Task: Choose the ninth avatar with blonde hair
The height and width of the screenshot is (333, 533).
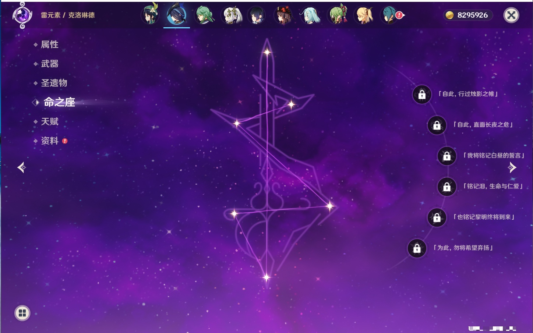Action: (x=364, y=15)
